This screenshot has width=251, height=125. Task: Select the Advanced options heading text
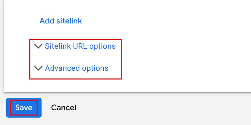tap(77, 68)
